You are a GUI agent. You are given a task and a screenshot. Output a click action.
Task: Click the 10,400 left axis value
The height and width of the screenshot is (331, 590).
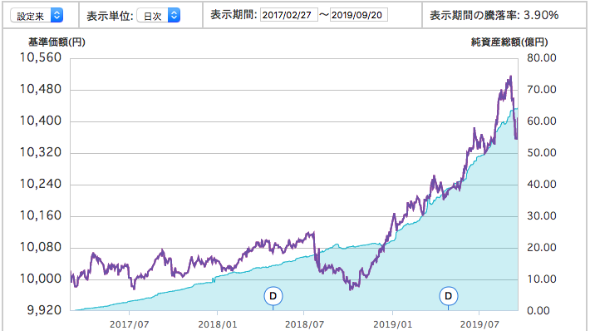pos(40,121)
